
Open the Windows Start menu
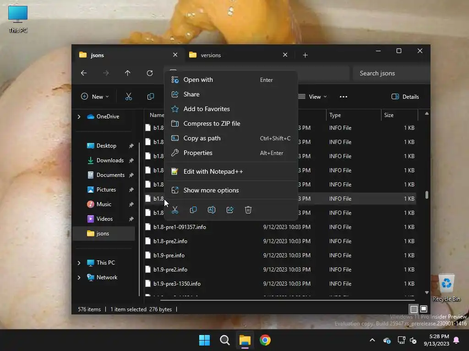205,340
